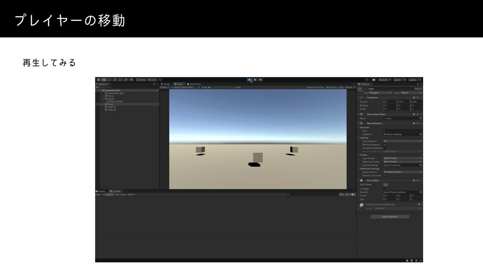Click Anchor Override object picker circle
483x272 pixels.
421,165
